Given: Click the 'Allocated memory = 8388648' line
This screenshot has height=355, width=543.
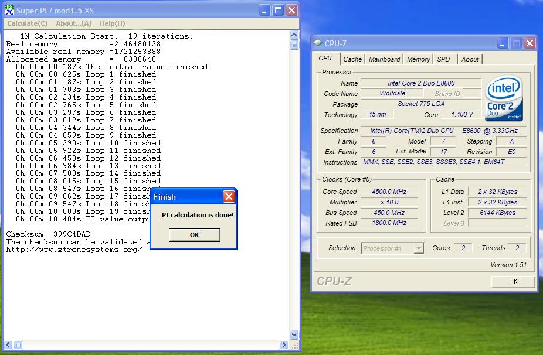Looking at the screenshot, I should pos(81,59).
